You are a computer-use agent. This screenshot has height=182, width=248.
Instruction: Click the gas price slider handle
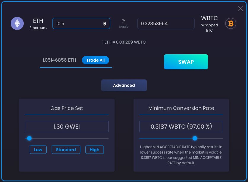(x=29, y=138)
